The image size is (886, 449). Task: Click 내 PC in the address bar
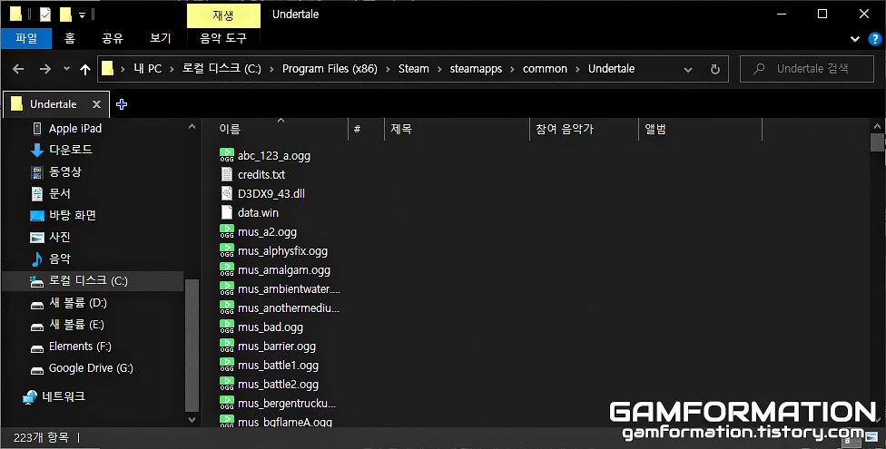pos(147,69)
